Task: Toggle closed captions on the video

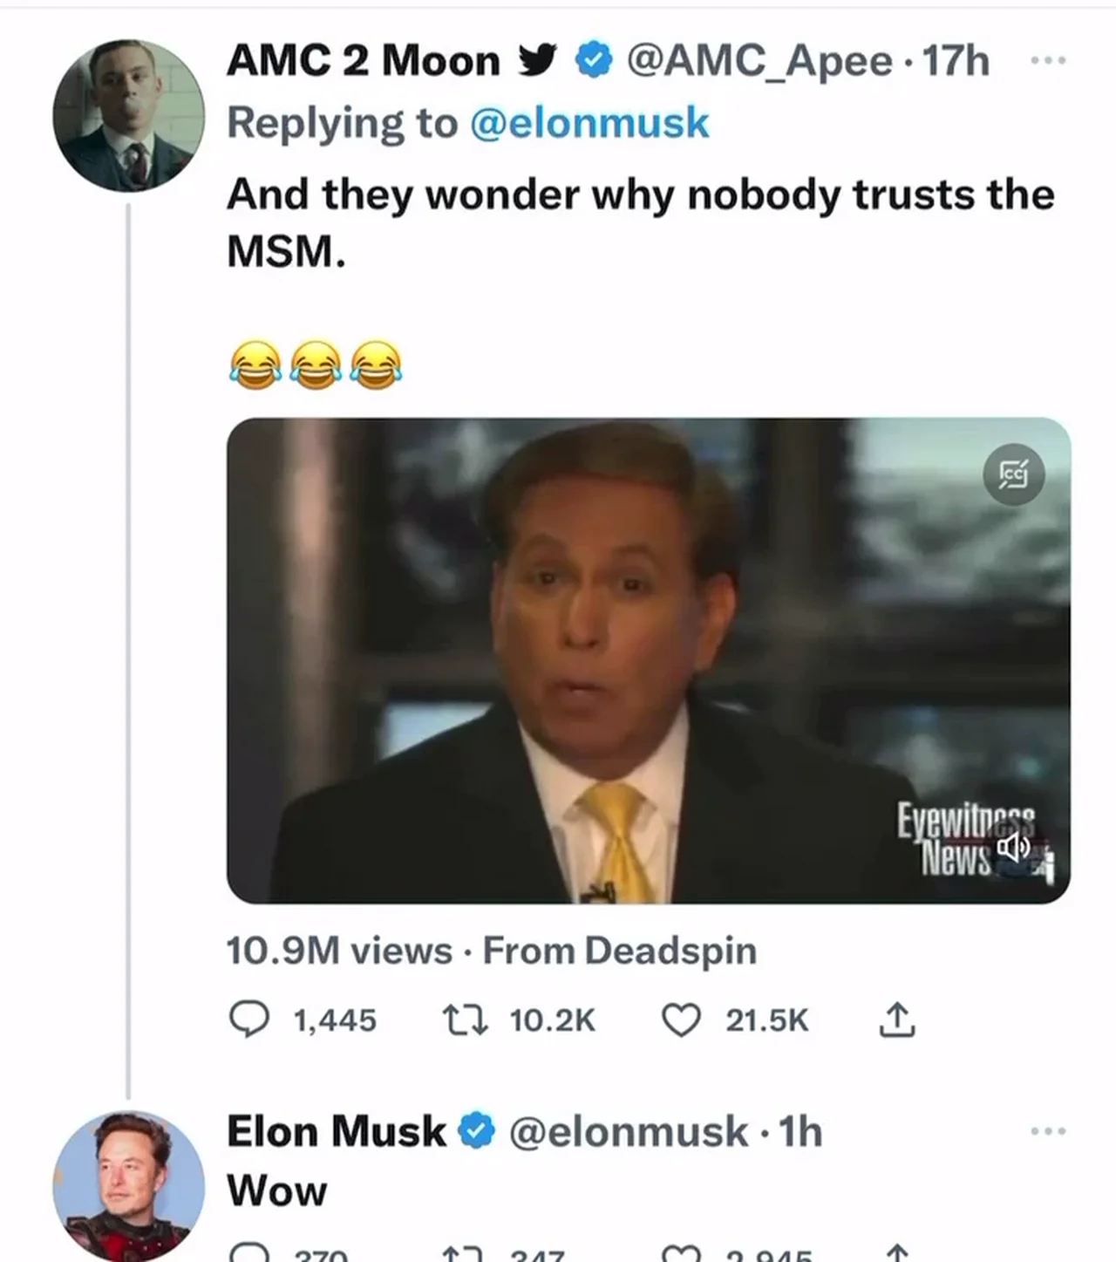Action: [x=1014, y=475]
